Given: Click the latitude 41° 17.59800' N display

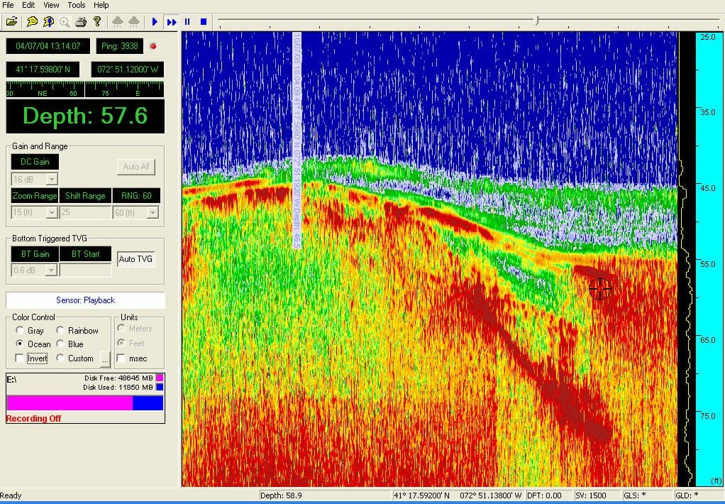Looking at the screenshot, I should pyautogui.click(x=43, y=70).
